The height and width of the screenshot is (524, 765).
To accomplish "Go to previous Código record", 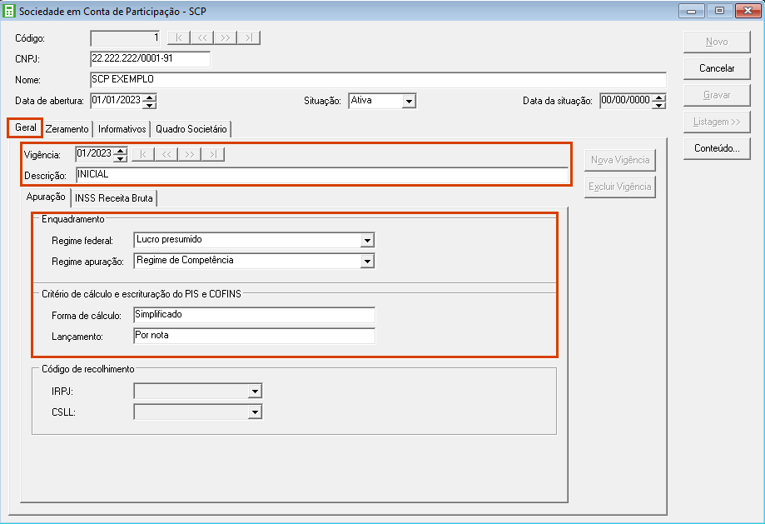I will [x=202, y=38].
